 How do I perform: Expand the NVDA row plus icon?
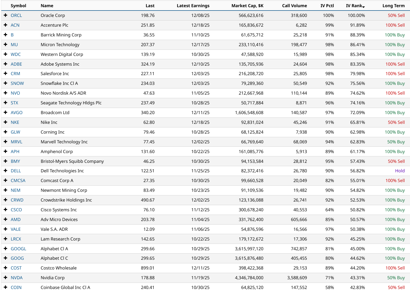pyautogui.click(x=5, y=278)
